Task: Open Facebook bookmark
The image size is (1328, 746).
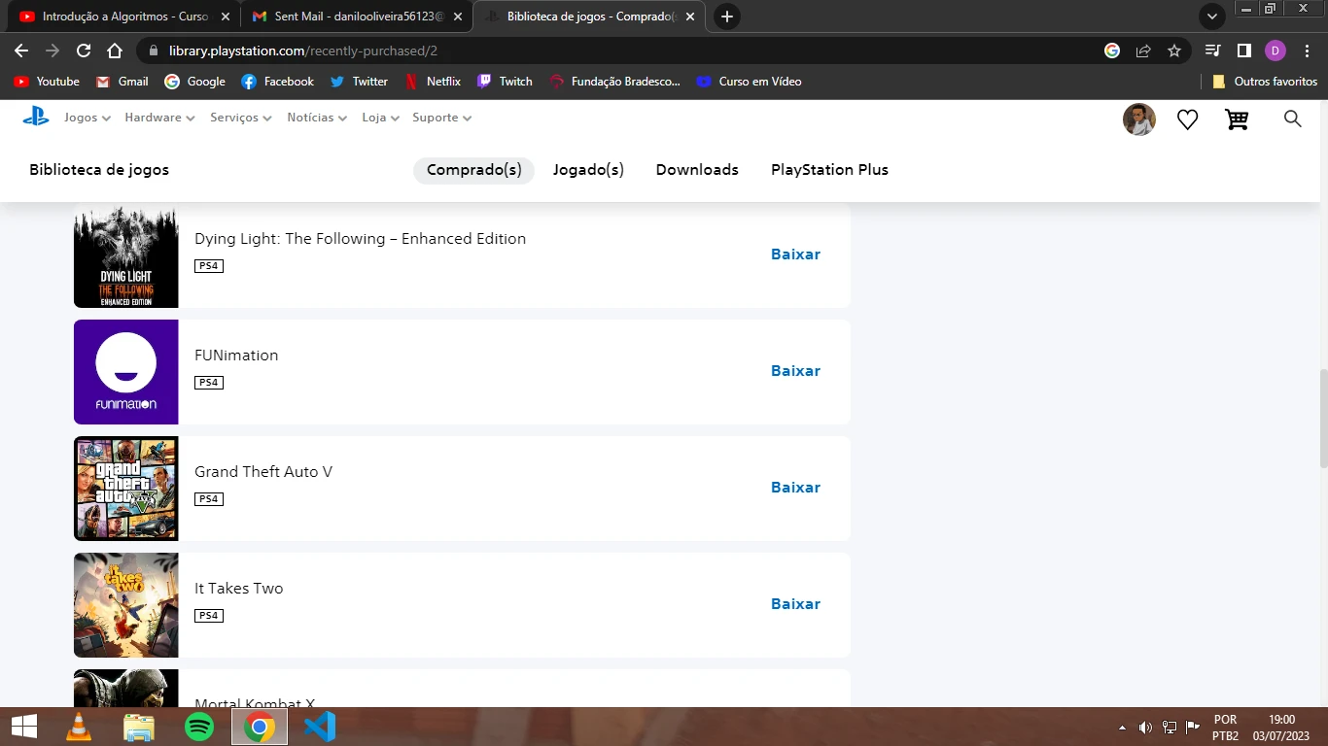Action: click(277, 82)
